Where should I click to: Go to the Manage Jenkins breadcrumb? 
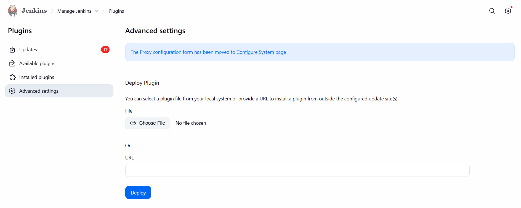point(74,11)
